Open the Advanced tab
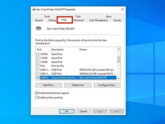165x124 pixels. [79, 20]
